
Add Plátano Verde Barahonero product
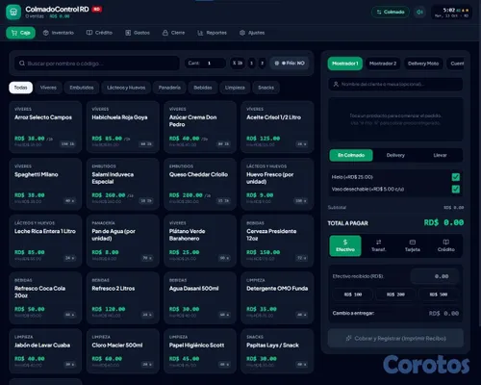click(x=200, y=241)
